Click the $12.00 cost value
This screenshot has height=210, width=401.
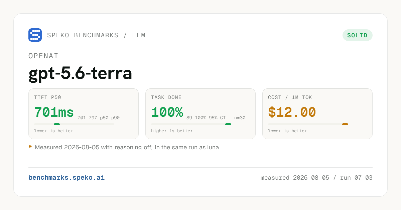click(292, 112)
